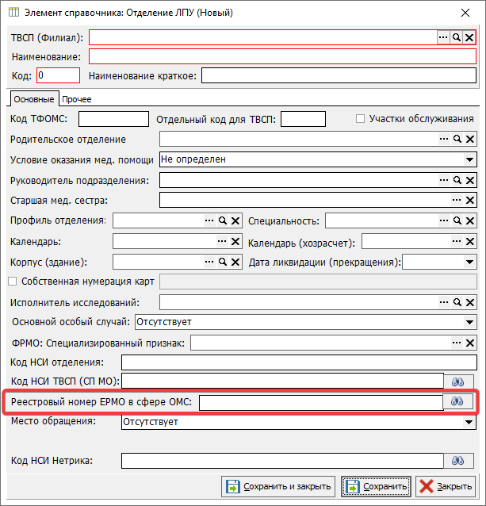Clear the Руководитель подразделения field
The width and height of the screenshot is (486, 506).
coord(470,180)
